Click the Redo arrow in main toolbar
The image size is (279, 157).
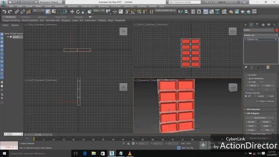click(10, 12)
